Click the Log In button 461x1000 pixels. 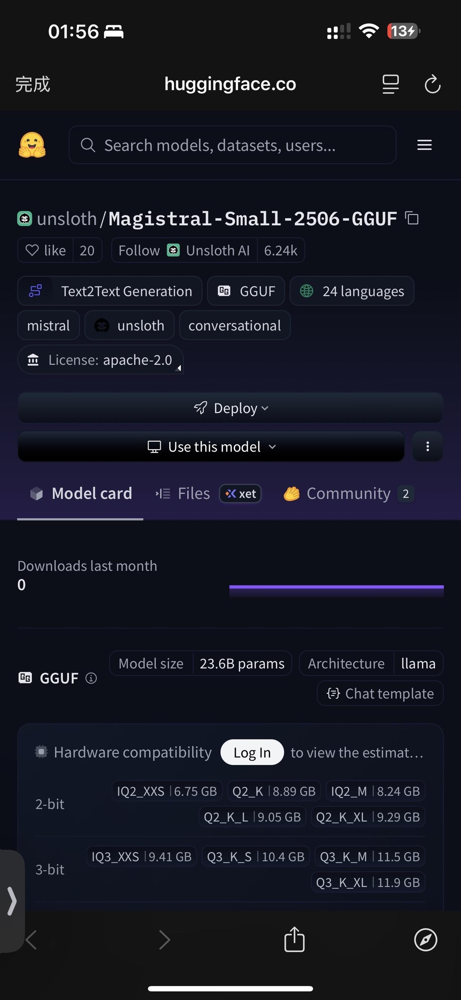(252, 752)
